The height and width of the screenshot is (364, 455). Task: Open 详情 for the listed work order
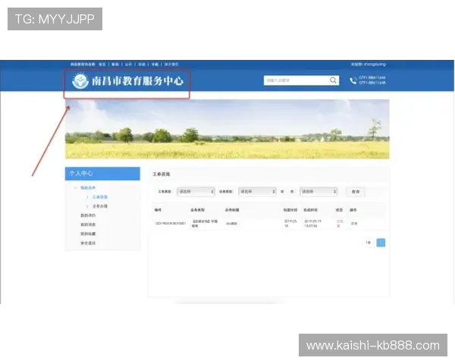coord(354,224)
